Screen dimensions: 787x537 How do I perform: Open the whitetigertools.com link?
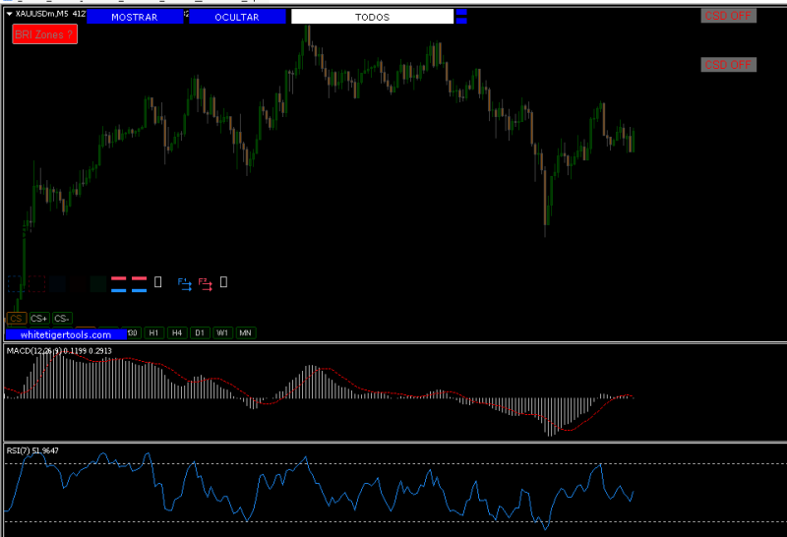[x=66, y=334]
